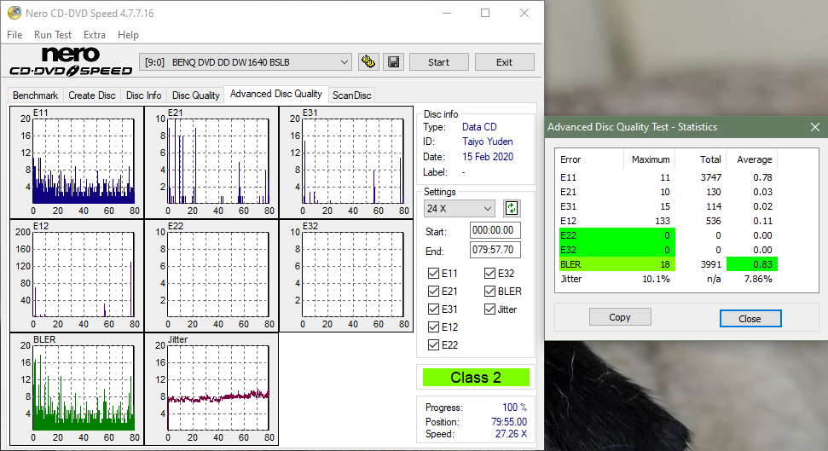Click the E31 error graph
828x451 pixels.
click(x=346, y=162)
